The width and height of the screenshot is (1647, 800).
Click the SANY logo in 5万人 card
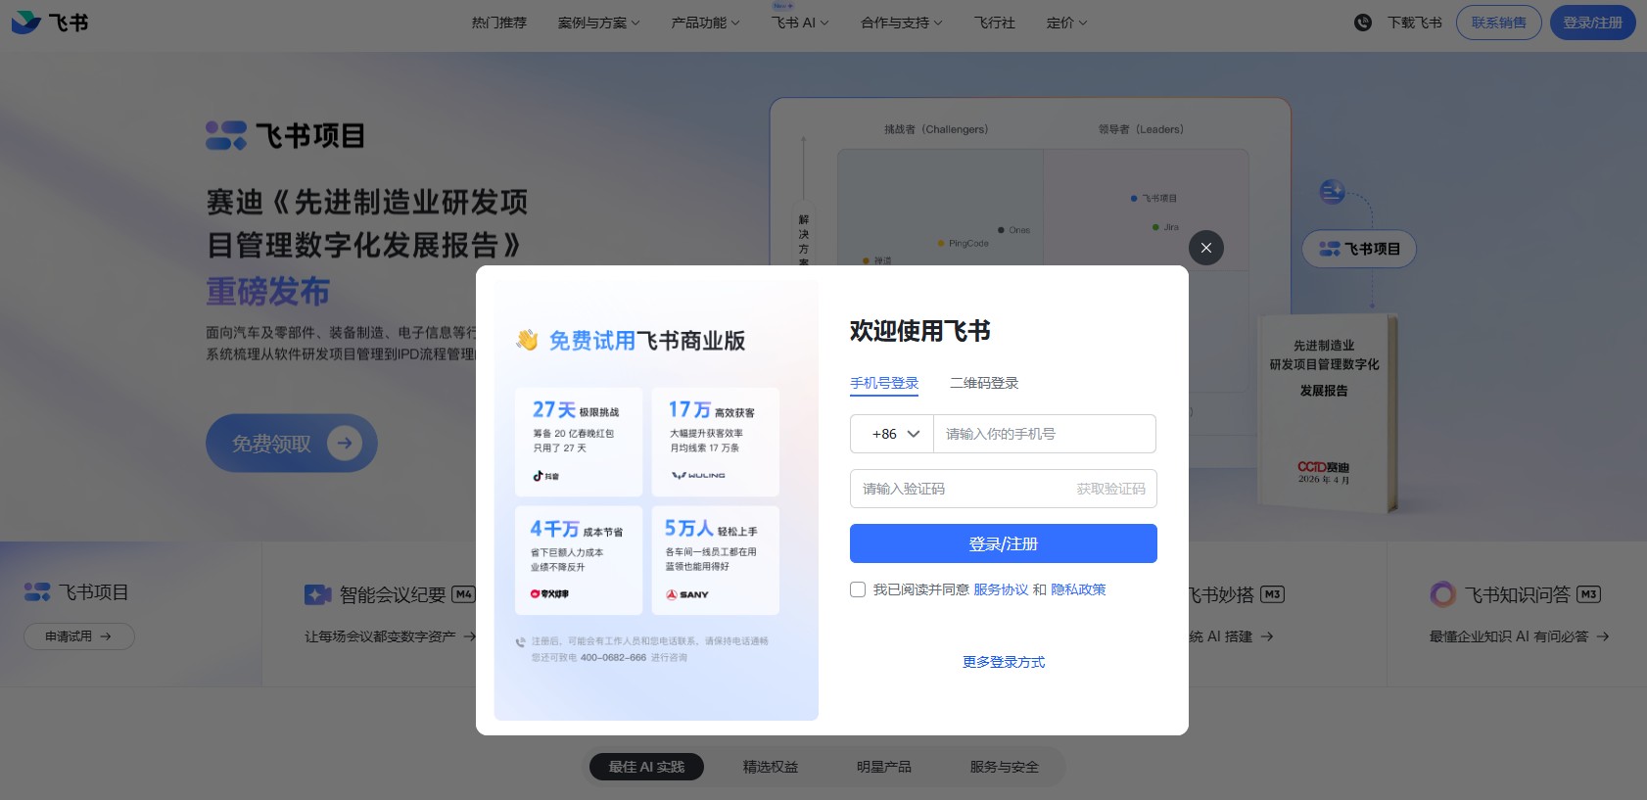click(687, 594)
